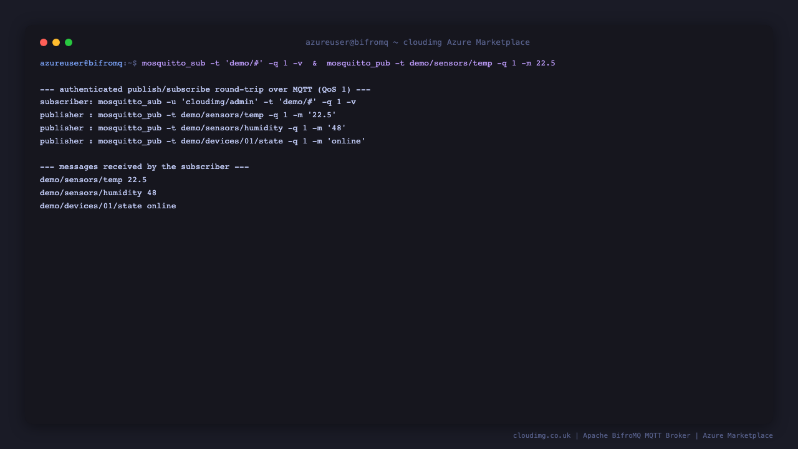Click the prompt text 'azureuser@bifromq'
Screen dimensions: 798x449
[x=81, y=63]
